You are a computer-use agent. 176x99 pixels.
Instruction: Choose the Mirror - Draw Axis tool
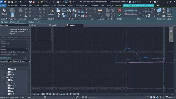pos(74,10)
